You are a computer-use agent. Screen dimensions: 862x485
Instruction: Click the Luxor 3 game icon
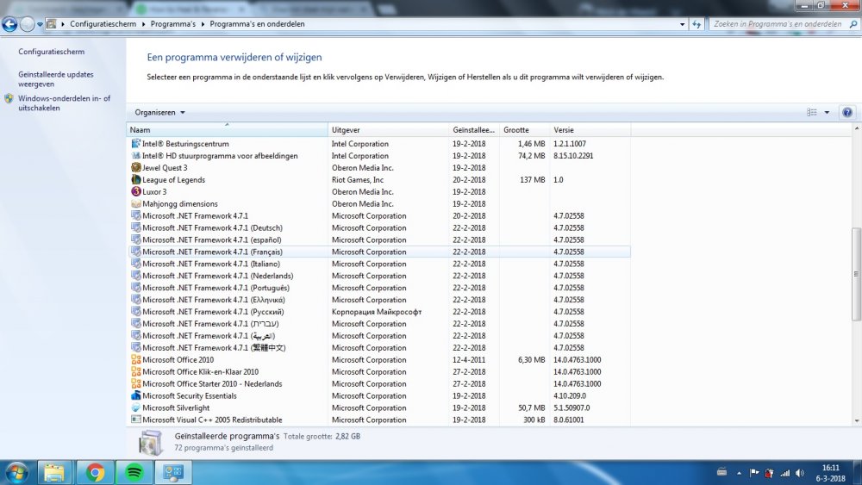[x=136, y=192]
